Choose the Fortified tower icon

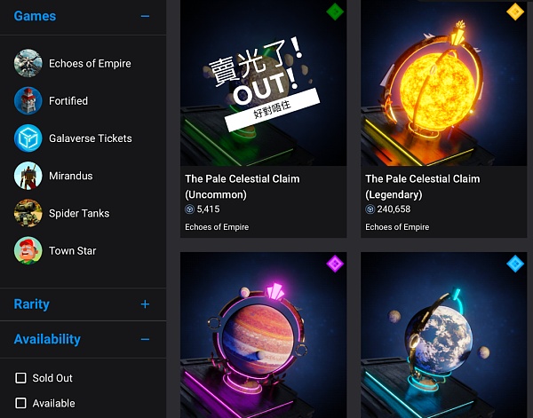click(28, 100)
